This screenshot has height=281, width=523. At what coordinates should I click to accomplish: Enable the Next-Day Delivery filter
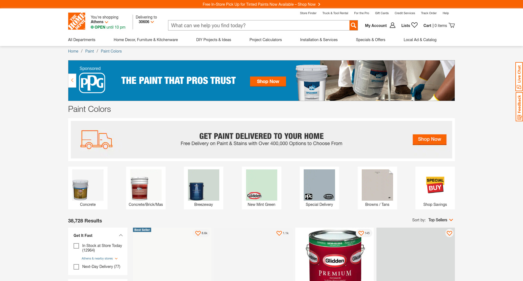76,267
